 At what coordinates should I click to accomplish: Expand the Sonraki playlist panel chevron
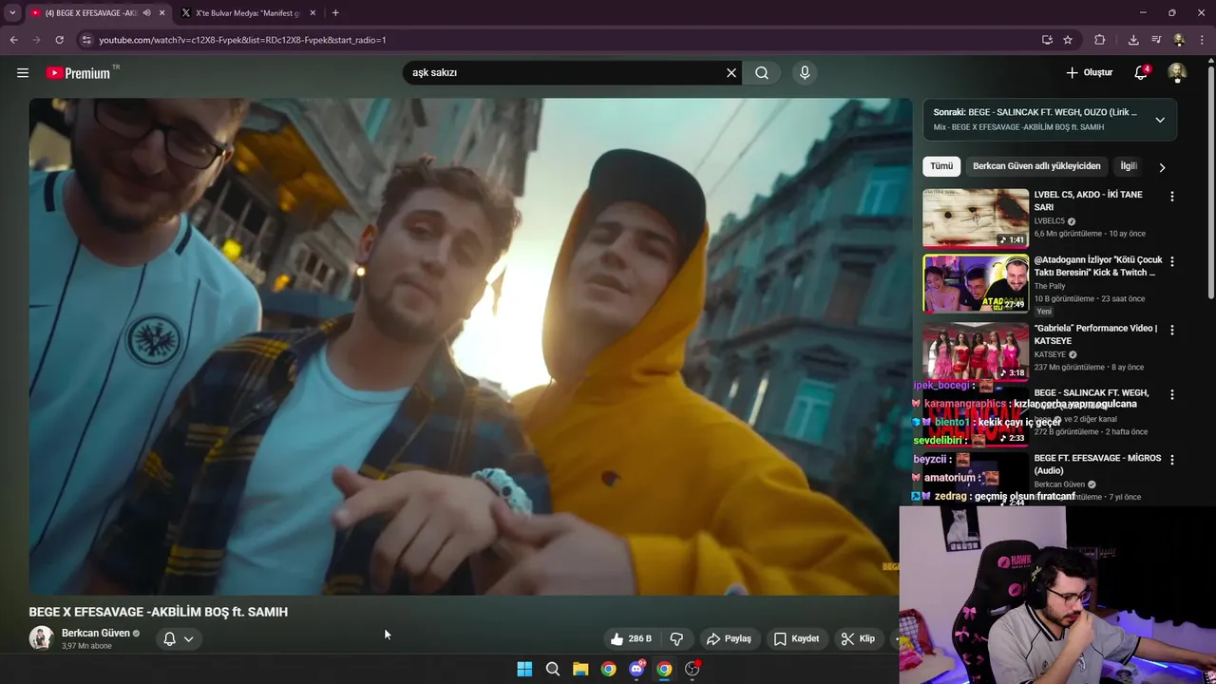pyautogui.click(x=1160, y=120)
